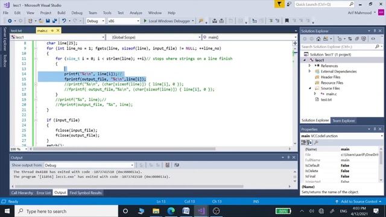Click the Cortana circle taskbar icon

click(125, 211)
